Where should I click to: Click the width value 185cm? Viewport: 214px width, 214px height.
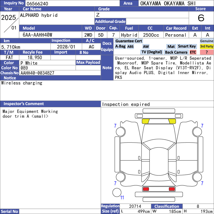(175, 211)
